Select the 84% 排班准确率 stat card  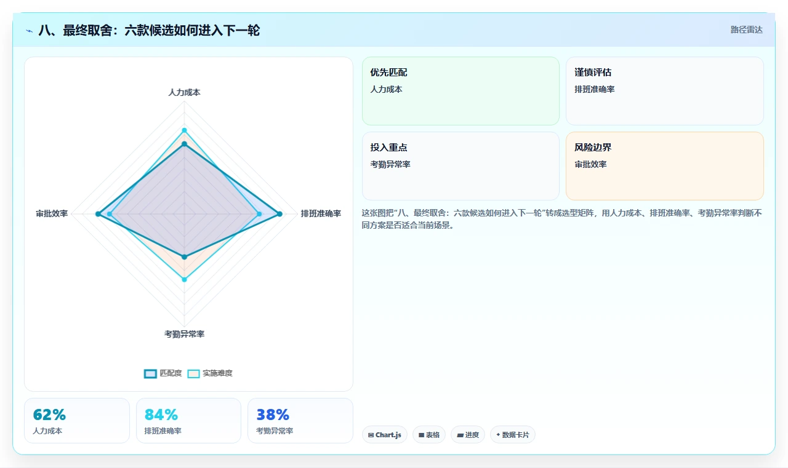tap(188, 421)
